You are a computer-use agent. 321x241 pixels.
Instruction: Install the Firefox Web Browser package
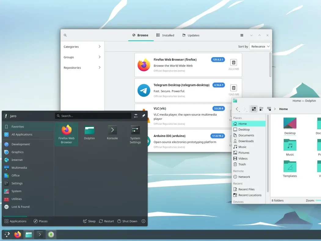pos(233,62)
